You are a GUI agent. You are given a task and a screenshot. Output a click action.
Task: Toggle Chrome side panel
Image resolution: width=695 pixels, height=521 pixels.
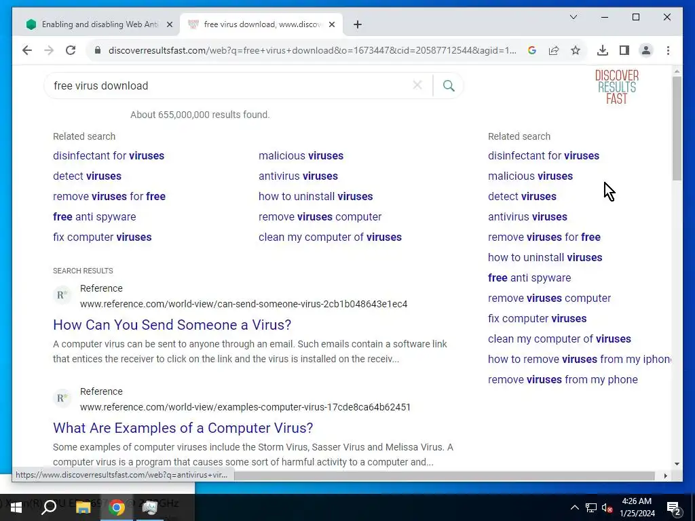624,50
